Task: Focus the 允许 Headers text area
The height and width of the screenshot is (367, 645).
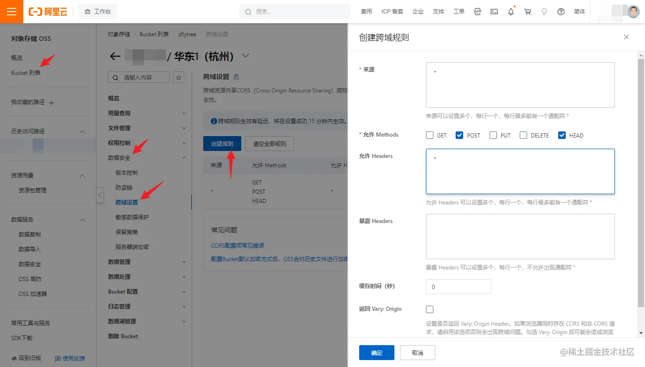Action: point(520,171)
